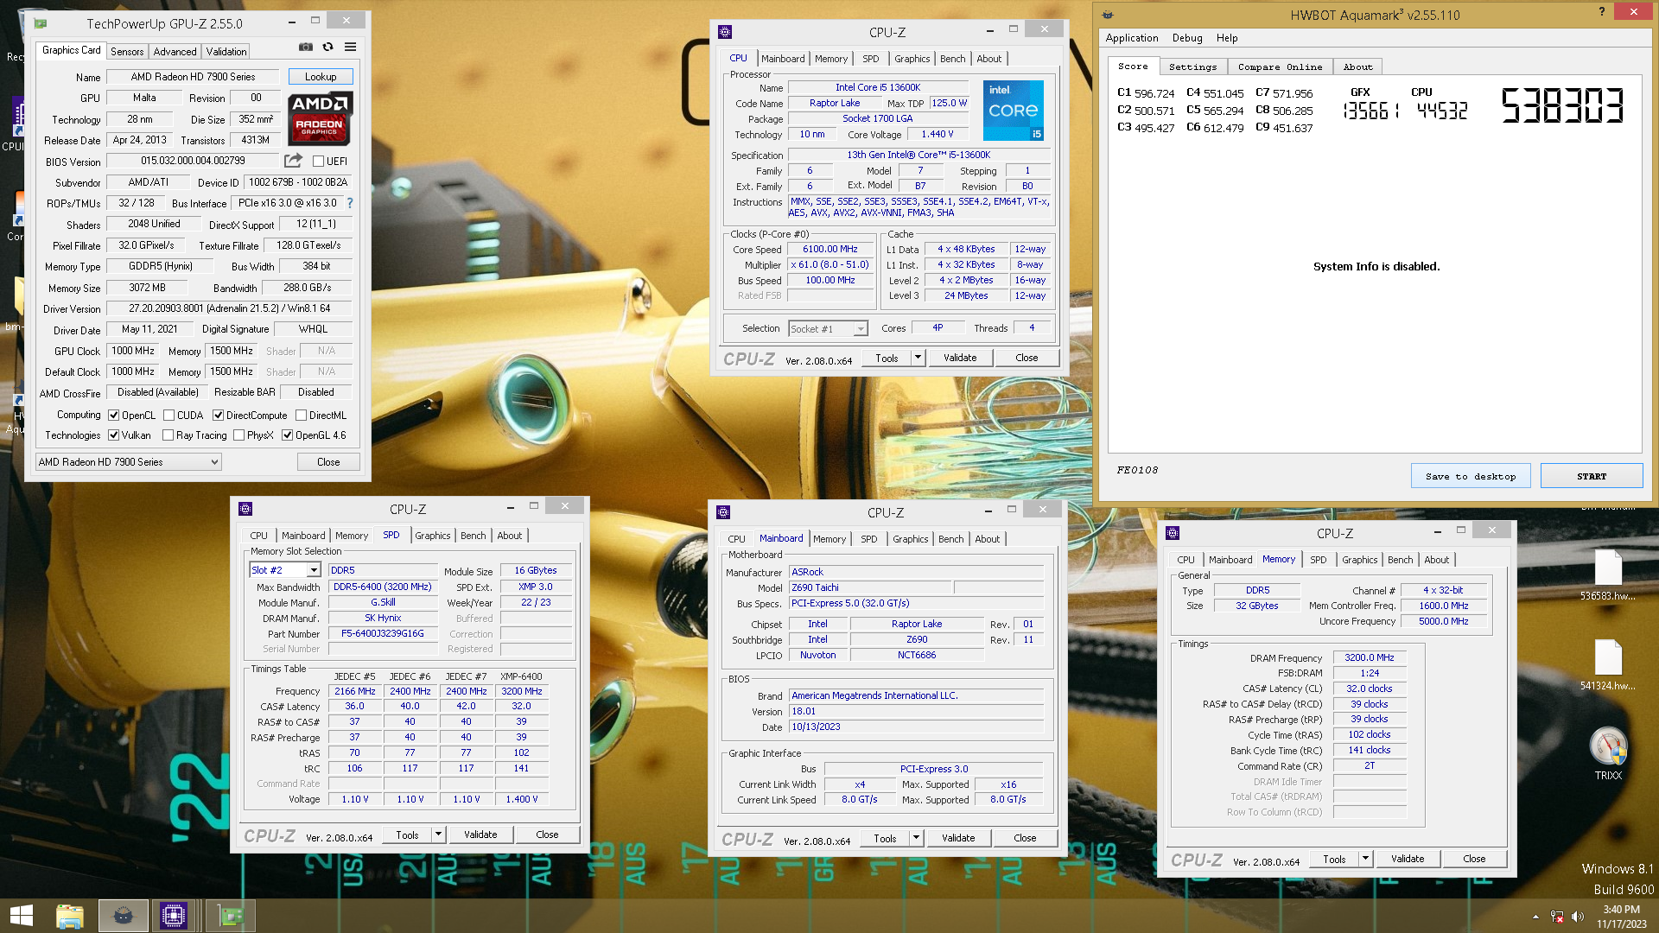The height and width of the screenshot is (933, 1659).
Task: Click Save to desktop button
Action: pyautogui.click(x=1471, y=476)
